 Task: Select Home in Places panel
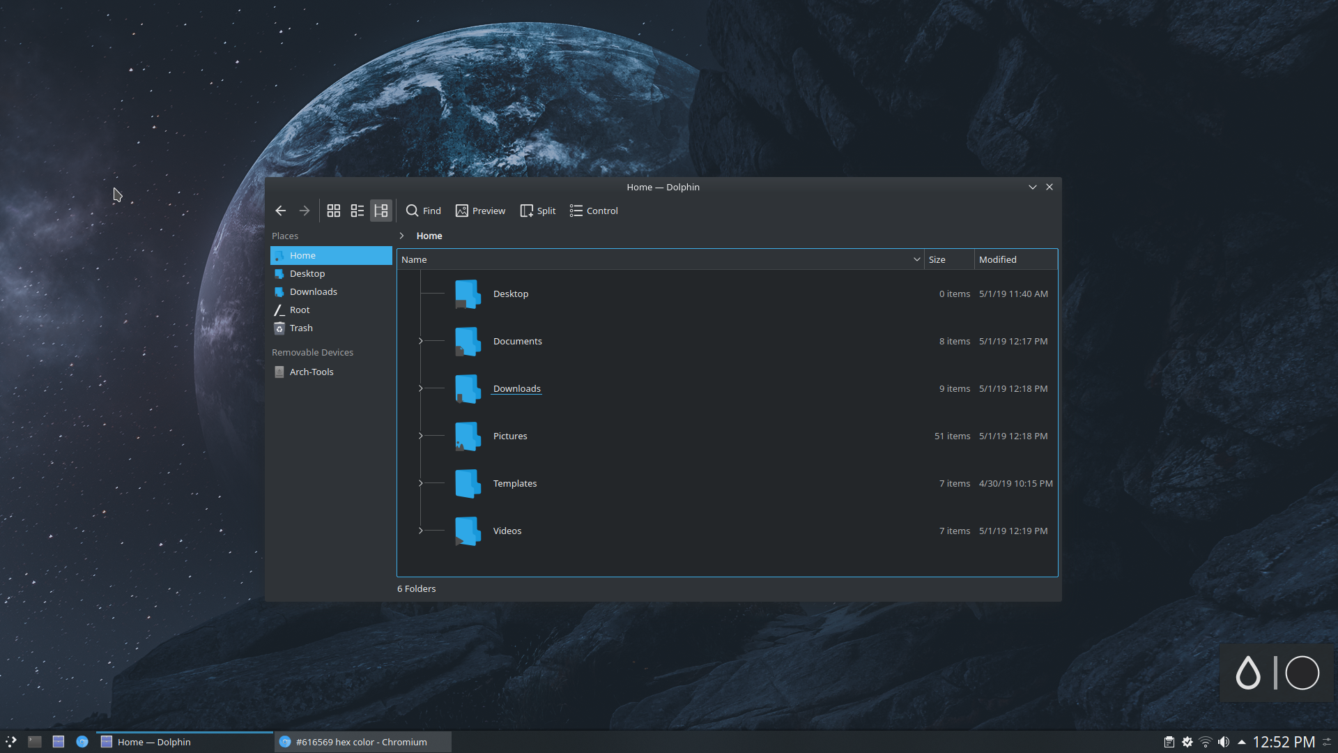pyautogui.click(x=331, y=255)
